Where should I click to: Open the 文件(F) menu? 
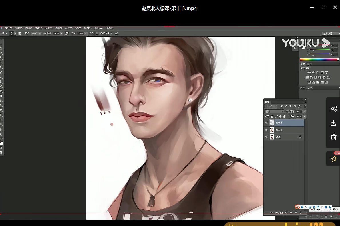[9, 28]
